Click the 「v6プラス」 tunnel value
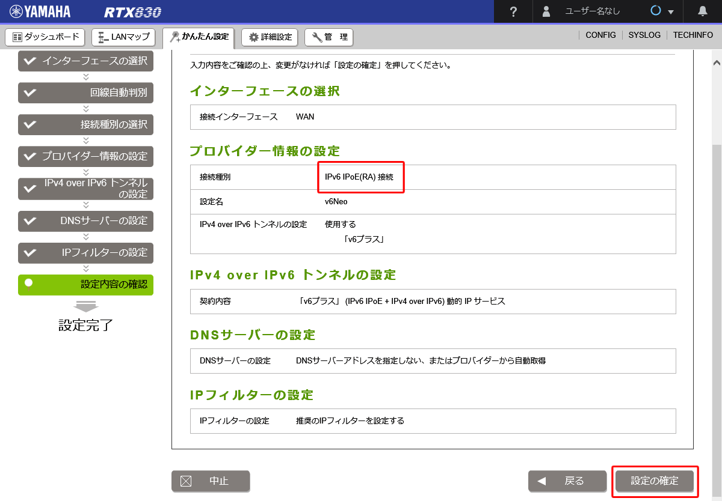 coord(364,239)
